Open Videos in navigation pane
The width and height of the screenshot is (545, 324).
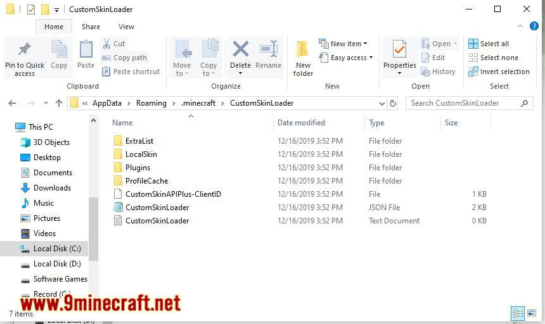pos(44,234)
